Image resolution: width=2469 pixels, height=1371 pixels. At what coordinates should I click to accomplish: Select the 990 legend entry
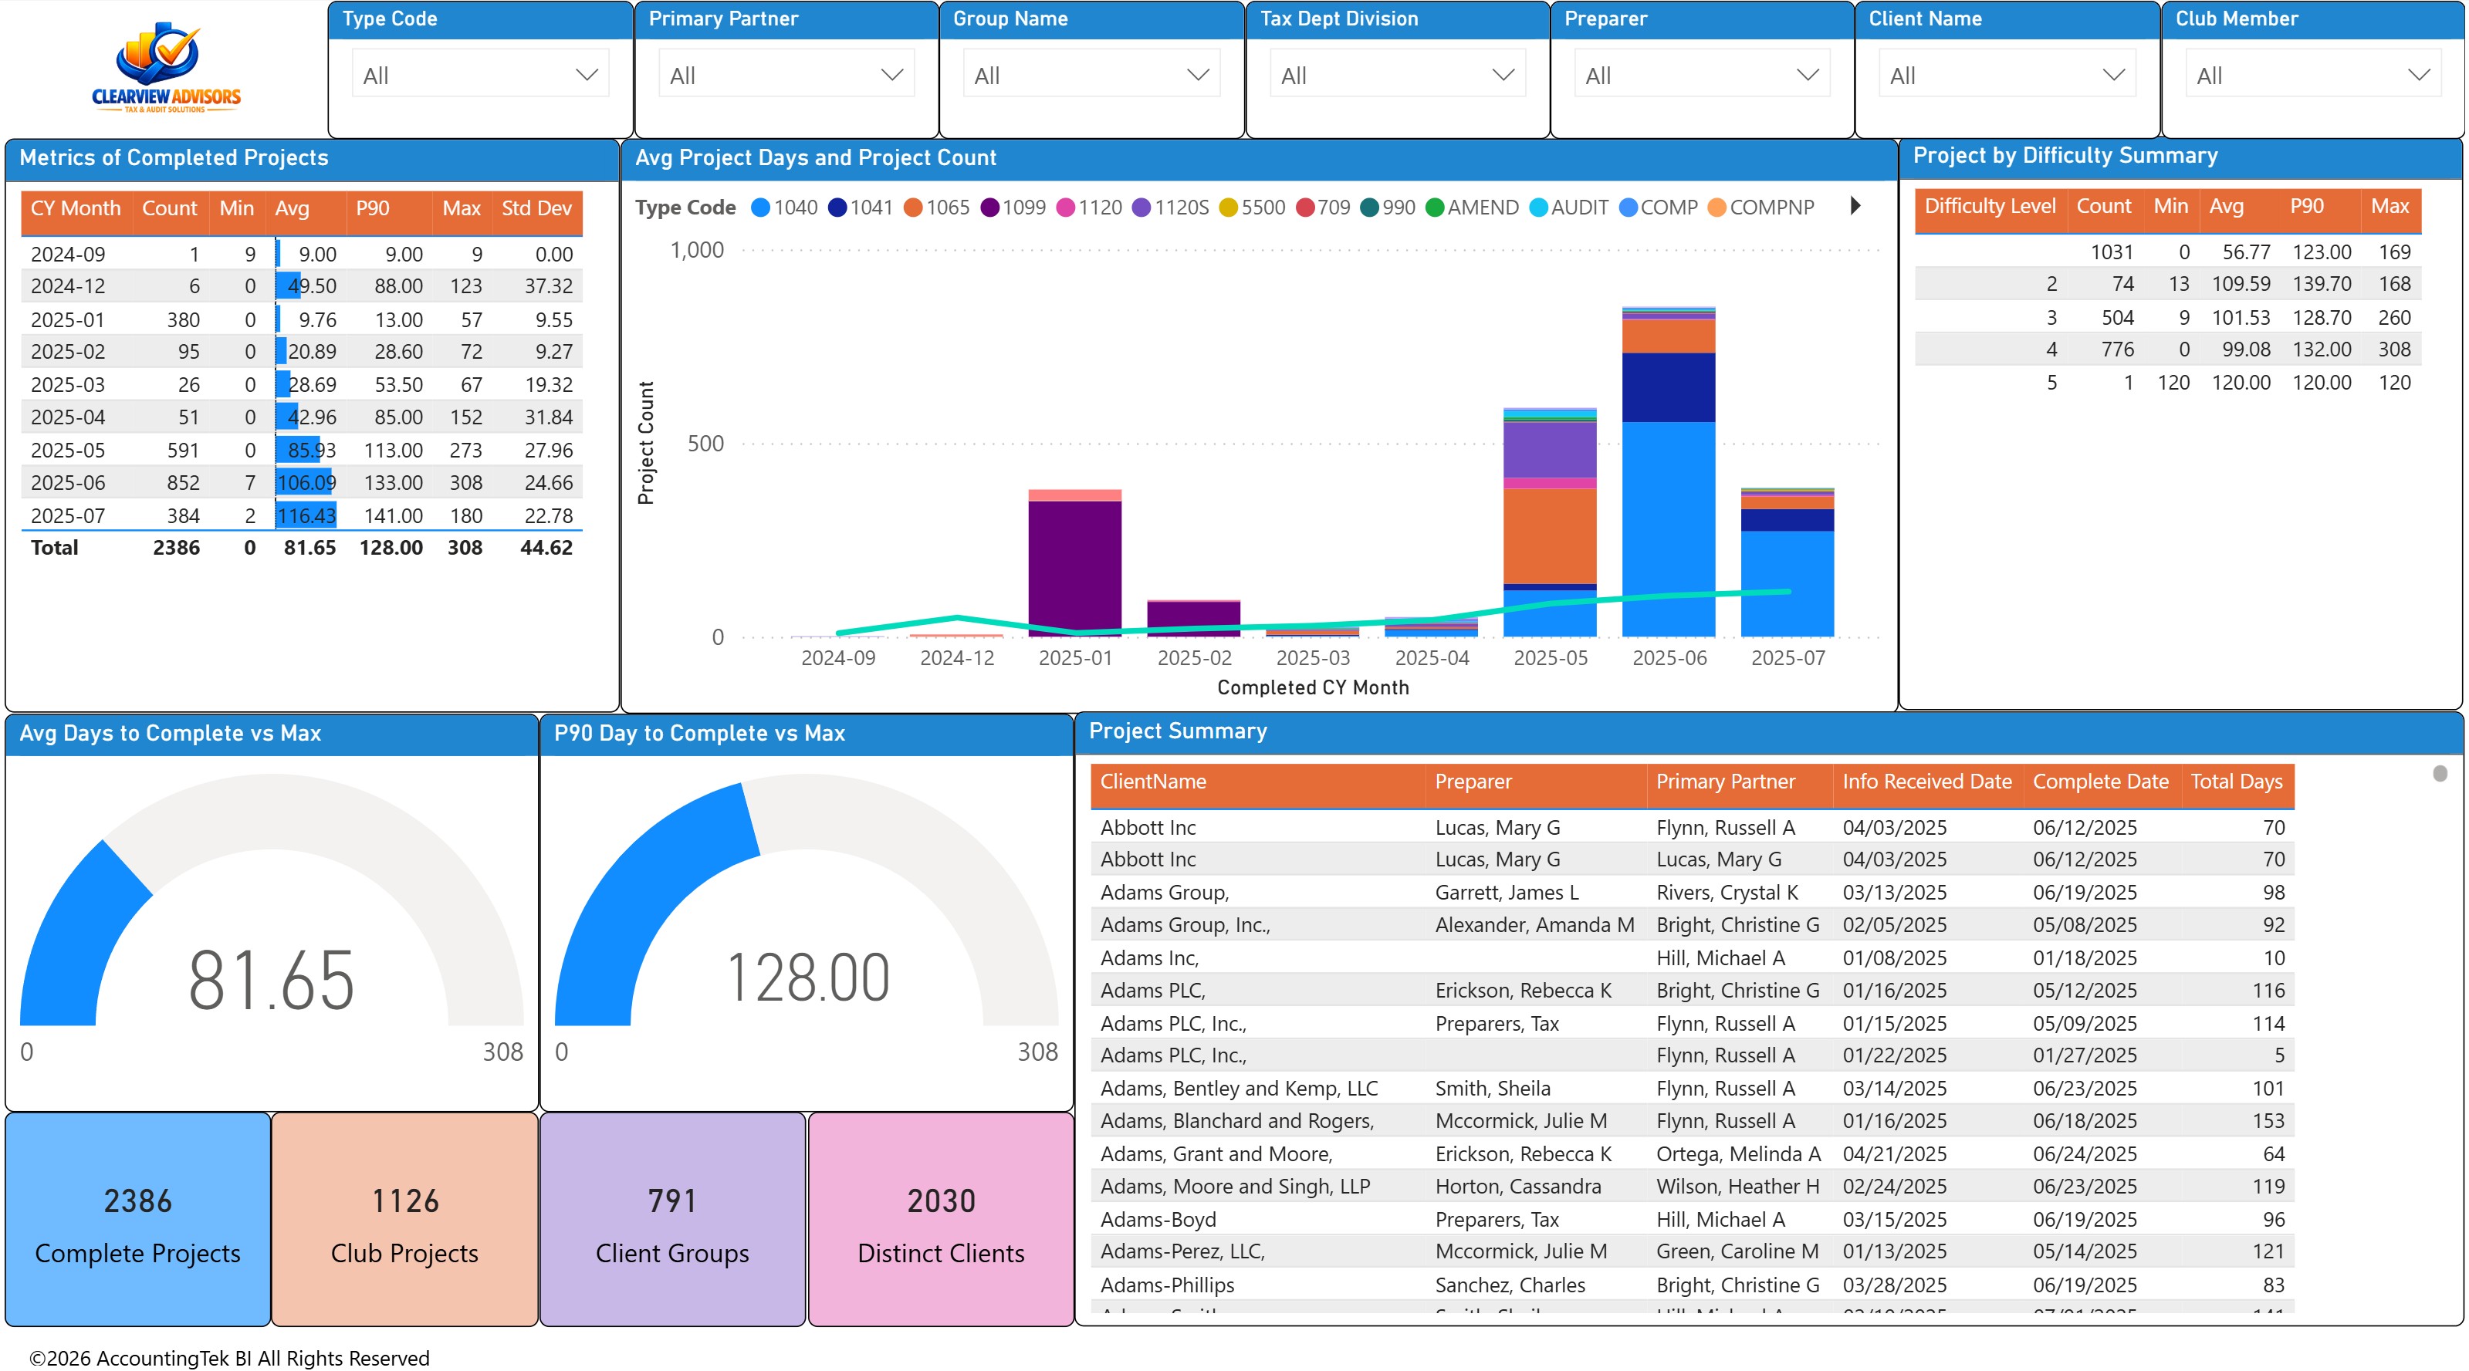click(x=1388, y=208)
